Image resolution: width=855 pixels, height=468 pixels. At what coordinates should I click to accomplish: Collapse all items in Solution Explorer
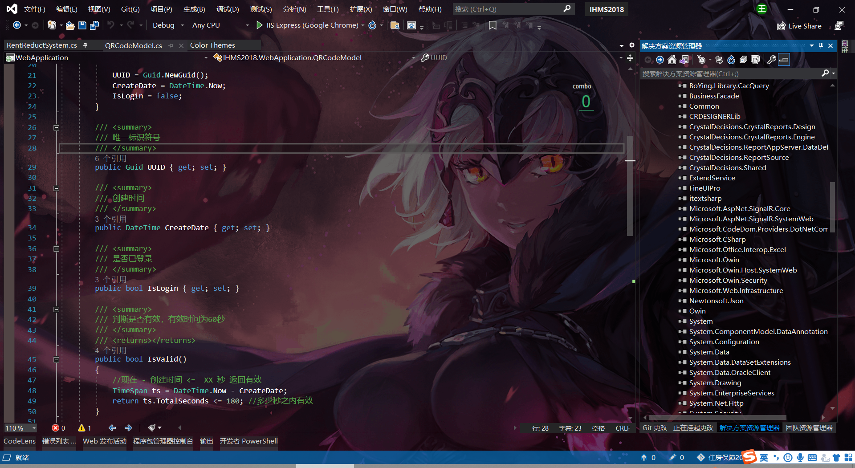[x=743, y=60]
